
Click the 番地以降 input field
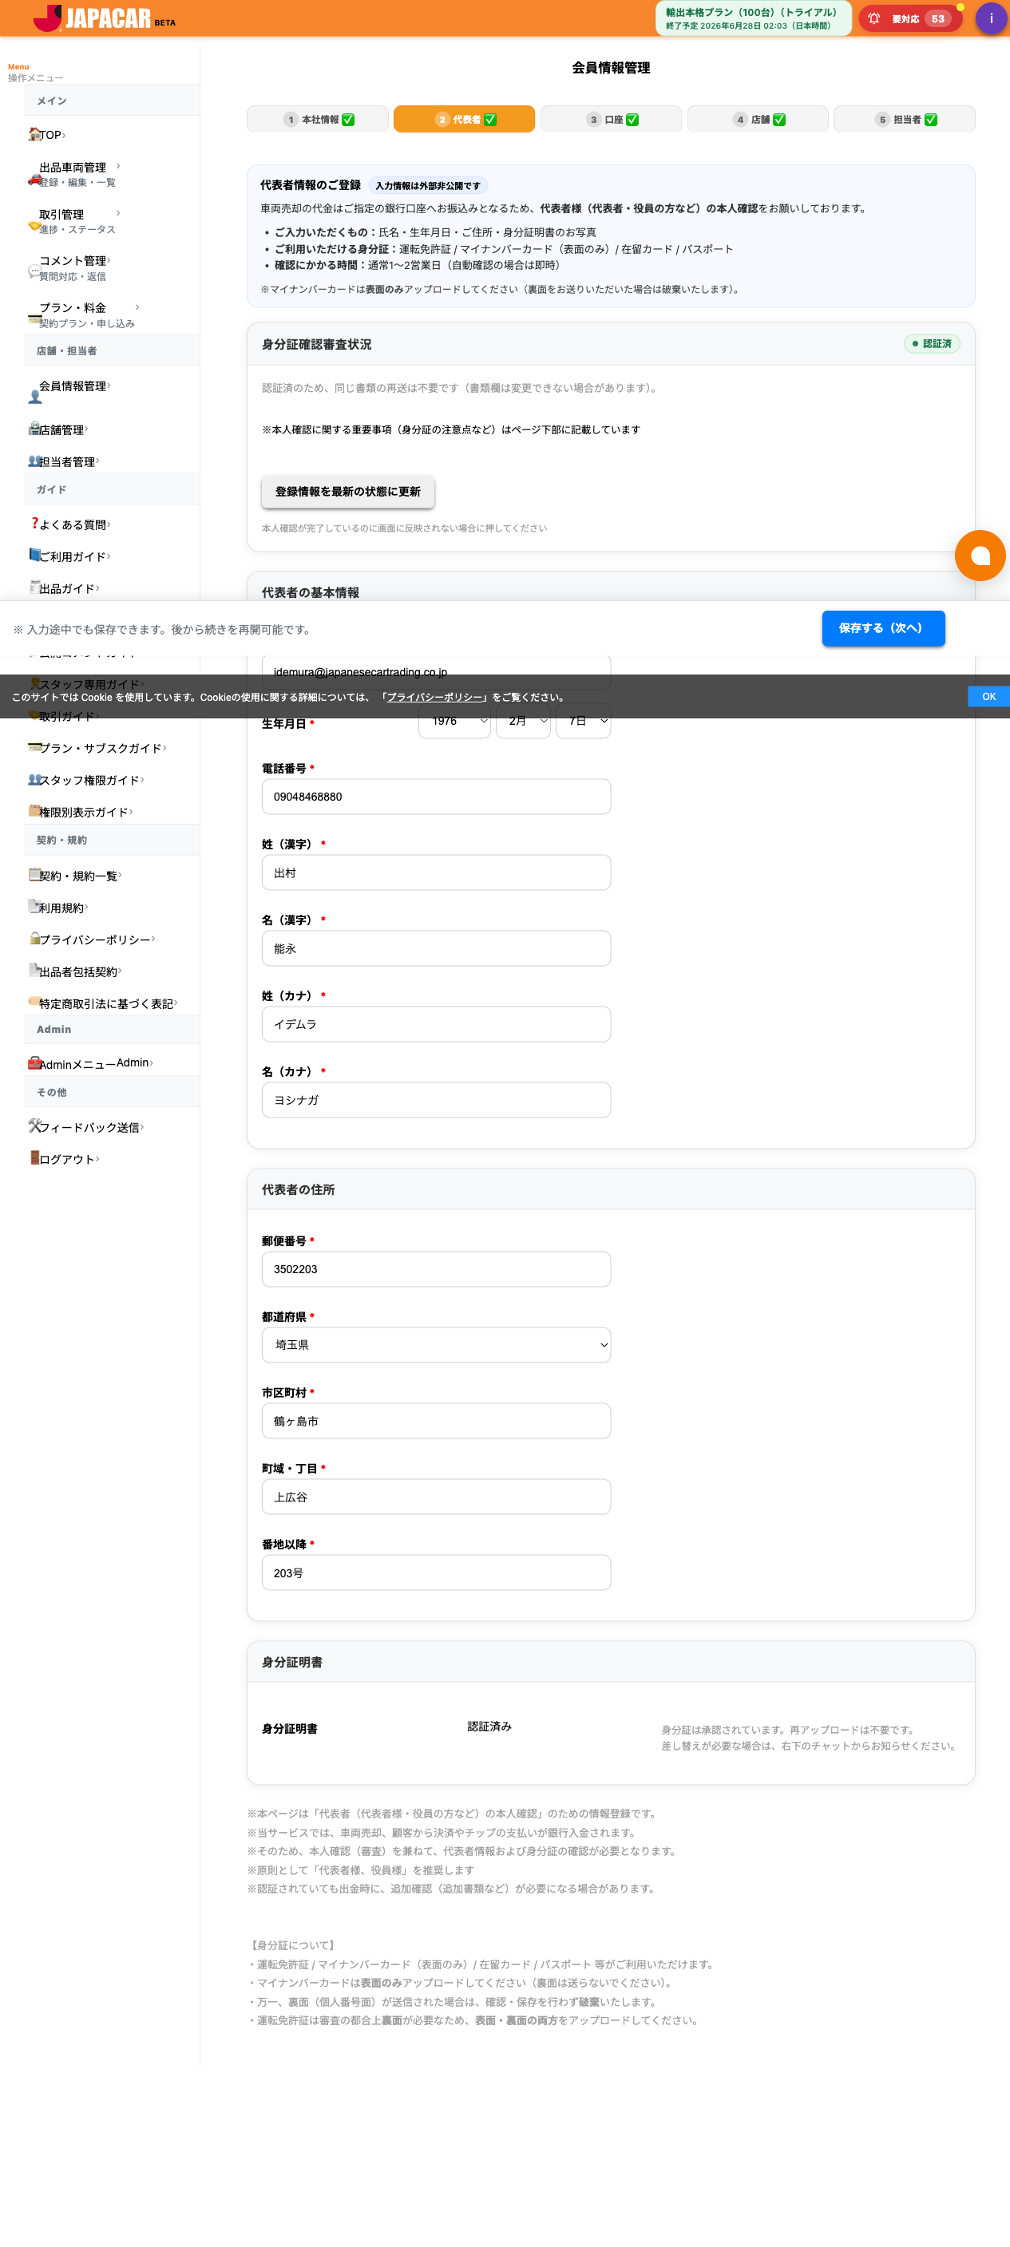436,1573
